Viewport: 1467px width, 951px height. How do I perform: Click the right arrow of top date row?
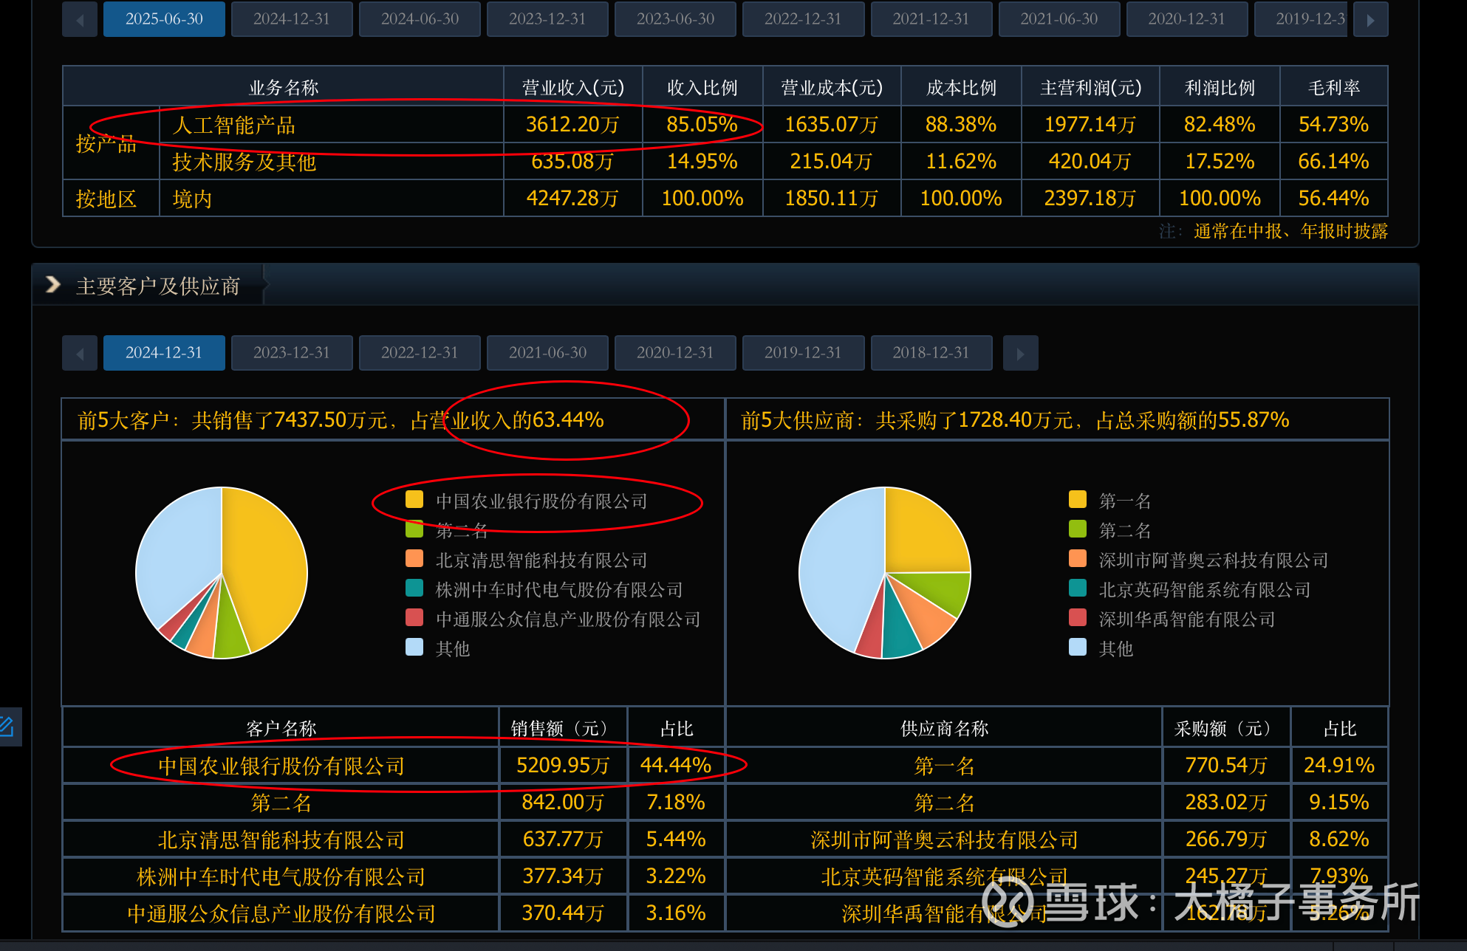tap(1370, 20)
